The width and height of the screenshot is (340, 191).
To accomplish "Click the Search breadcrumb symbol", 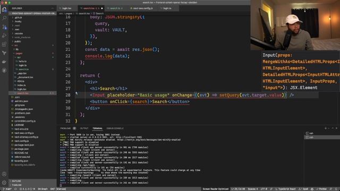I will pyautogui.click(x=98, y=13).
